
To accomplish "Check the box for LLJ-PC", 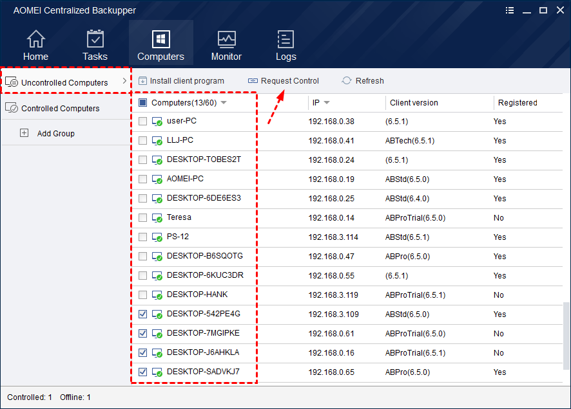I will point(143,141).
